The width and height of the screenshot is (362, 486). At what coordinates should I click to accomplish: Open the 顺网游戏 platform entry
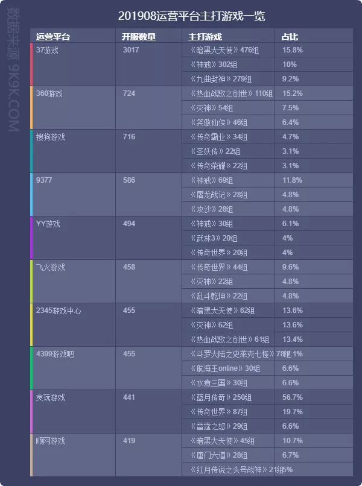[x=51, y=441]
